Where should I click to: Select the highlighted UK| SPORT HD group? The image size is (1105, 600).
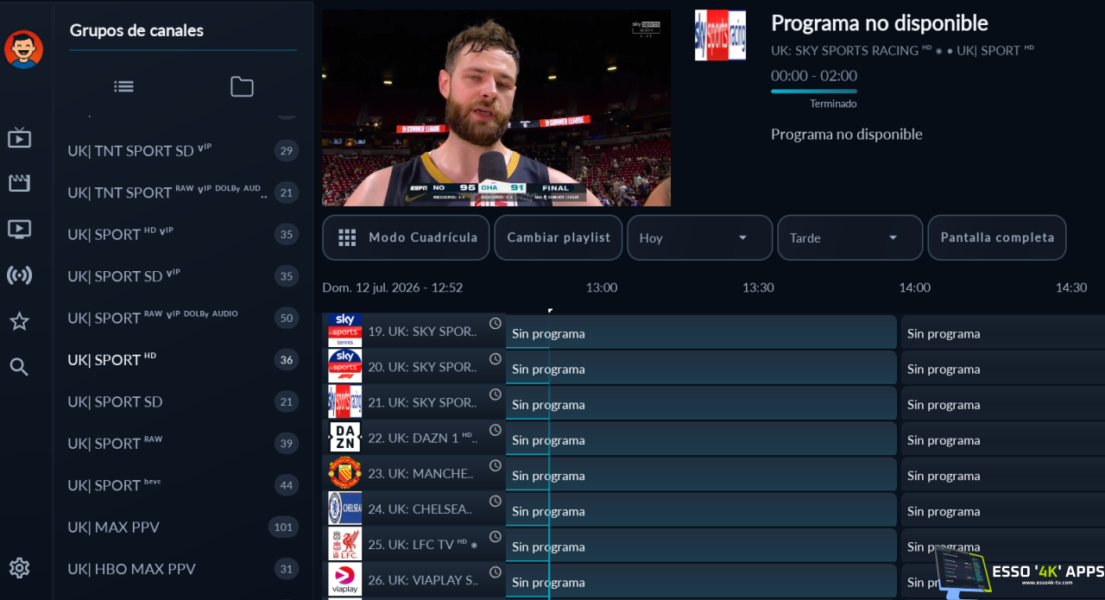[x=183, y=360]
